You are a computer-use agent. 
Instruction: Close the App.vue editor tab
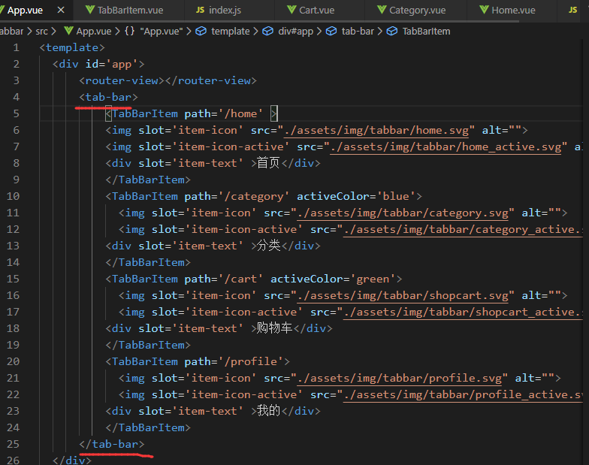click(x=60, y=11)
